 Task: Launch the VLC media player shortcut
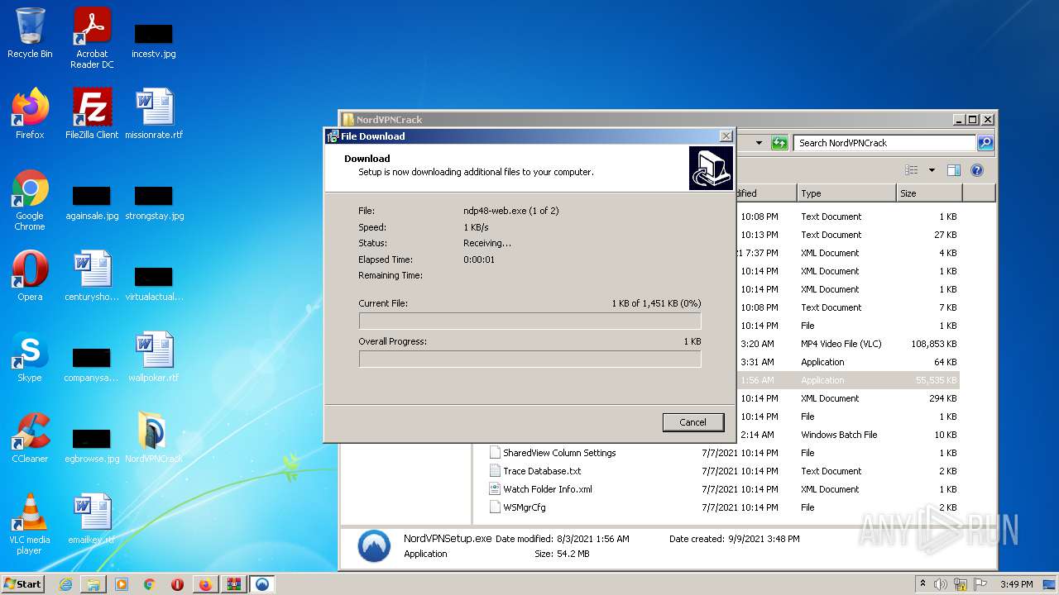(x=30, y=524)
